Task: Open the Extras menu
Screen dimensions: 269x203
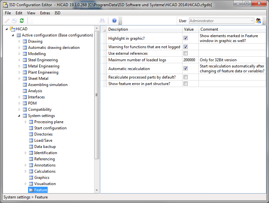Action: pos(45,13)
